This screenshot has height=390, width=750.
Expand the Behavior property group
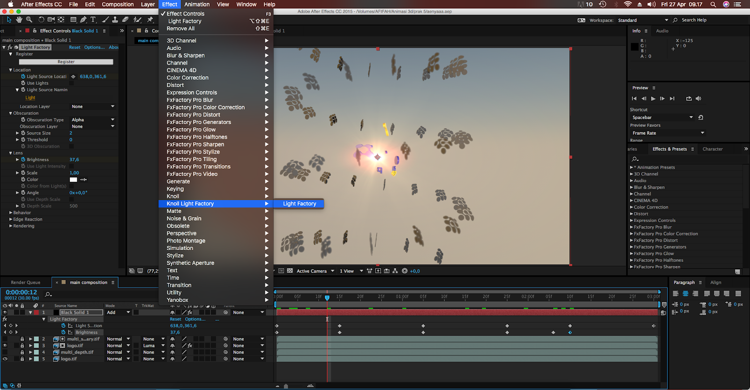tap(11, 213)
